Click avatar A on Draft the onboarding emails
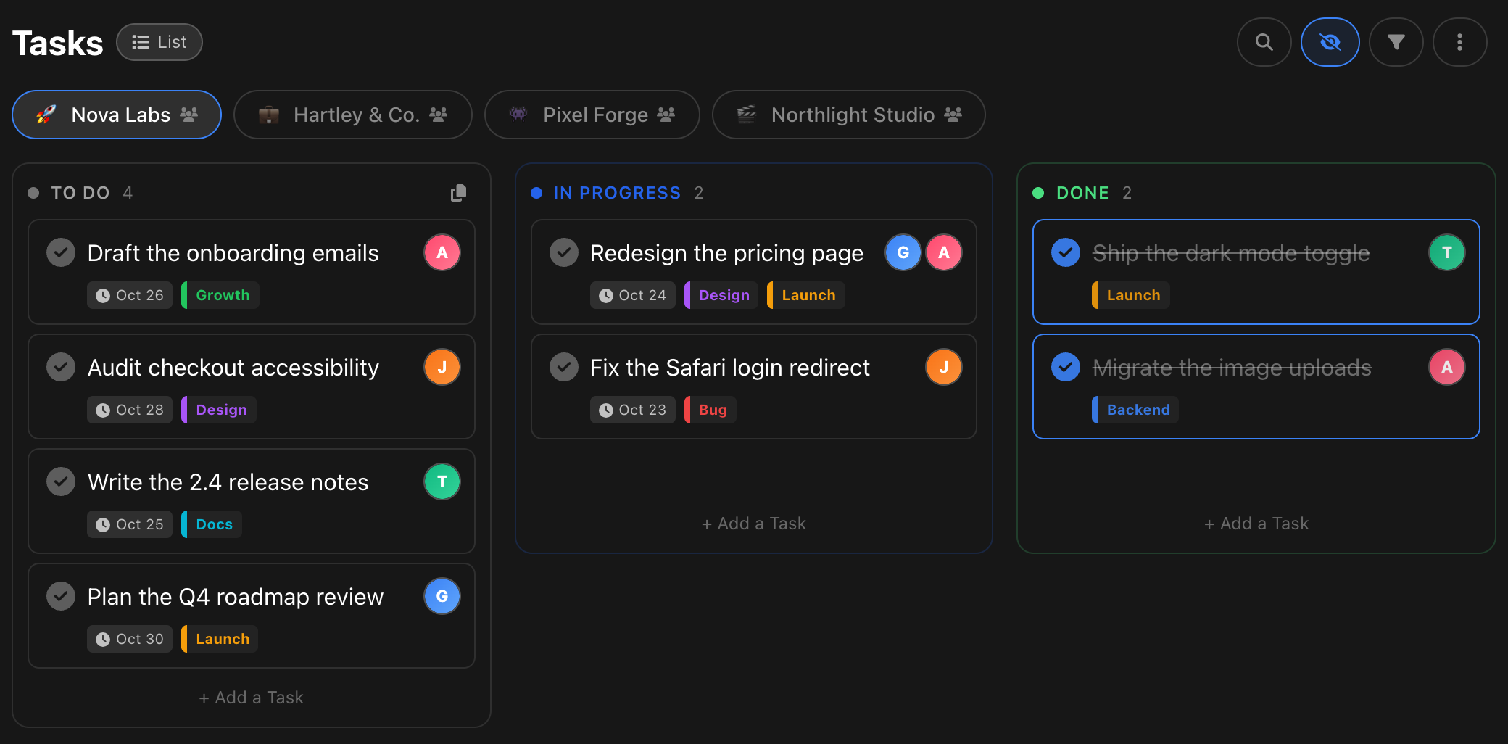The image size is (1508, 744). click(x=442, y=252)
